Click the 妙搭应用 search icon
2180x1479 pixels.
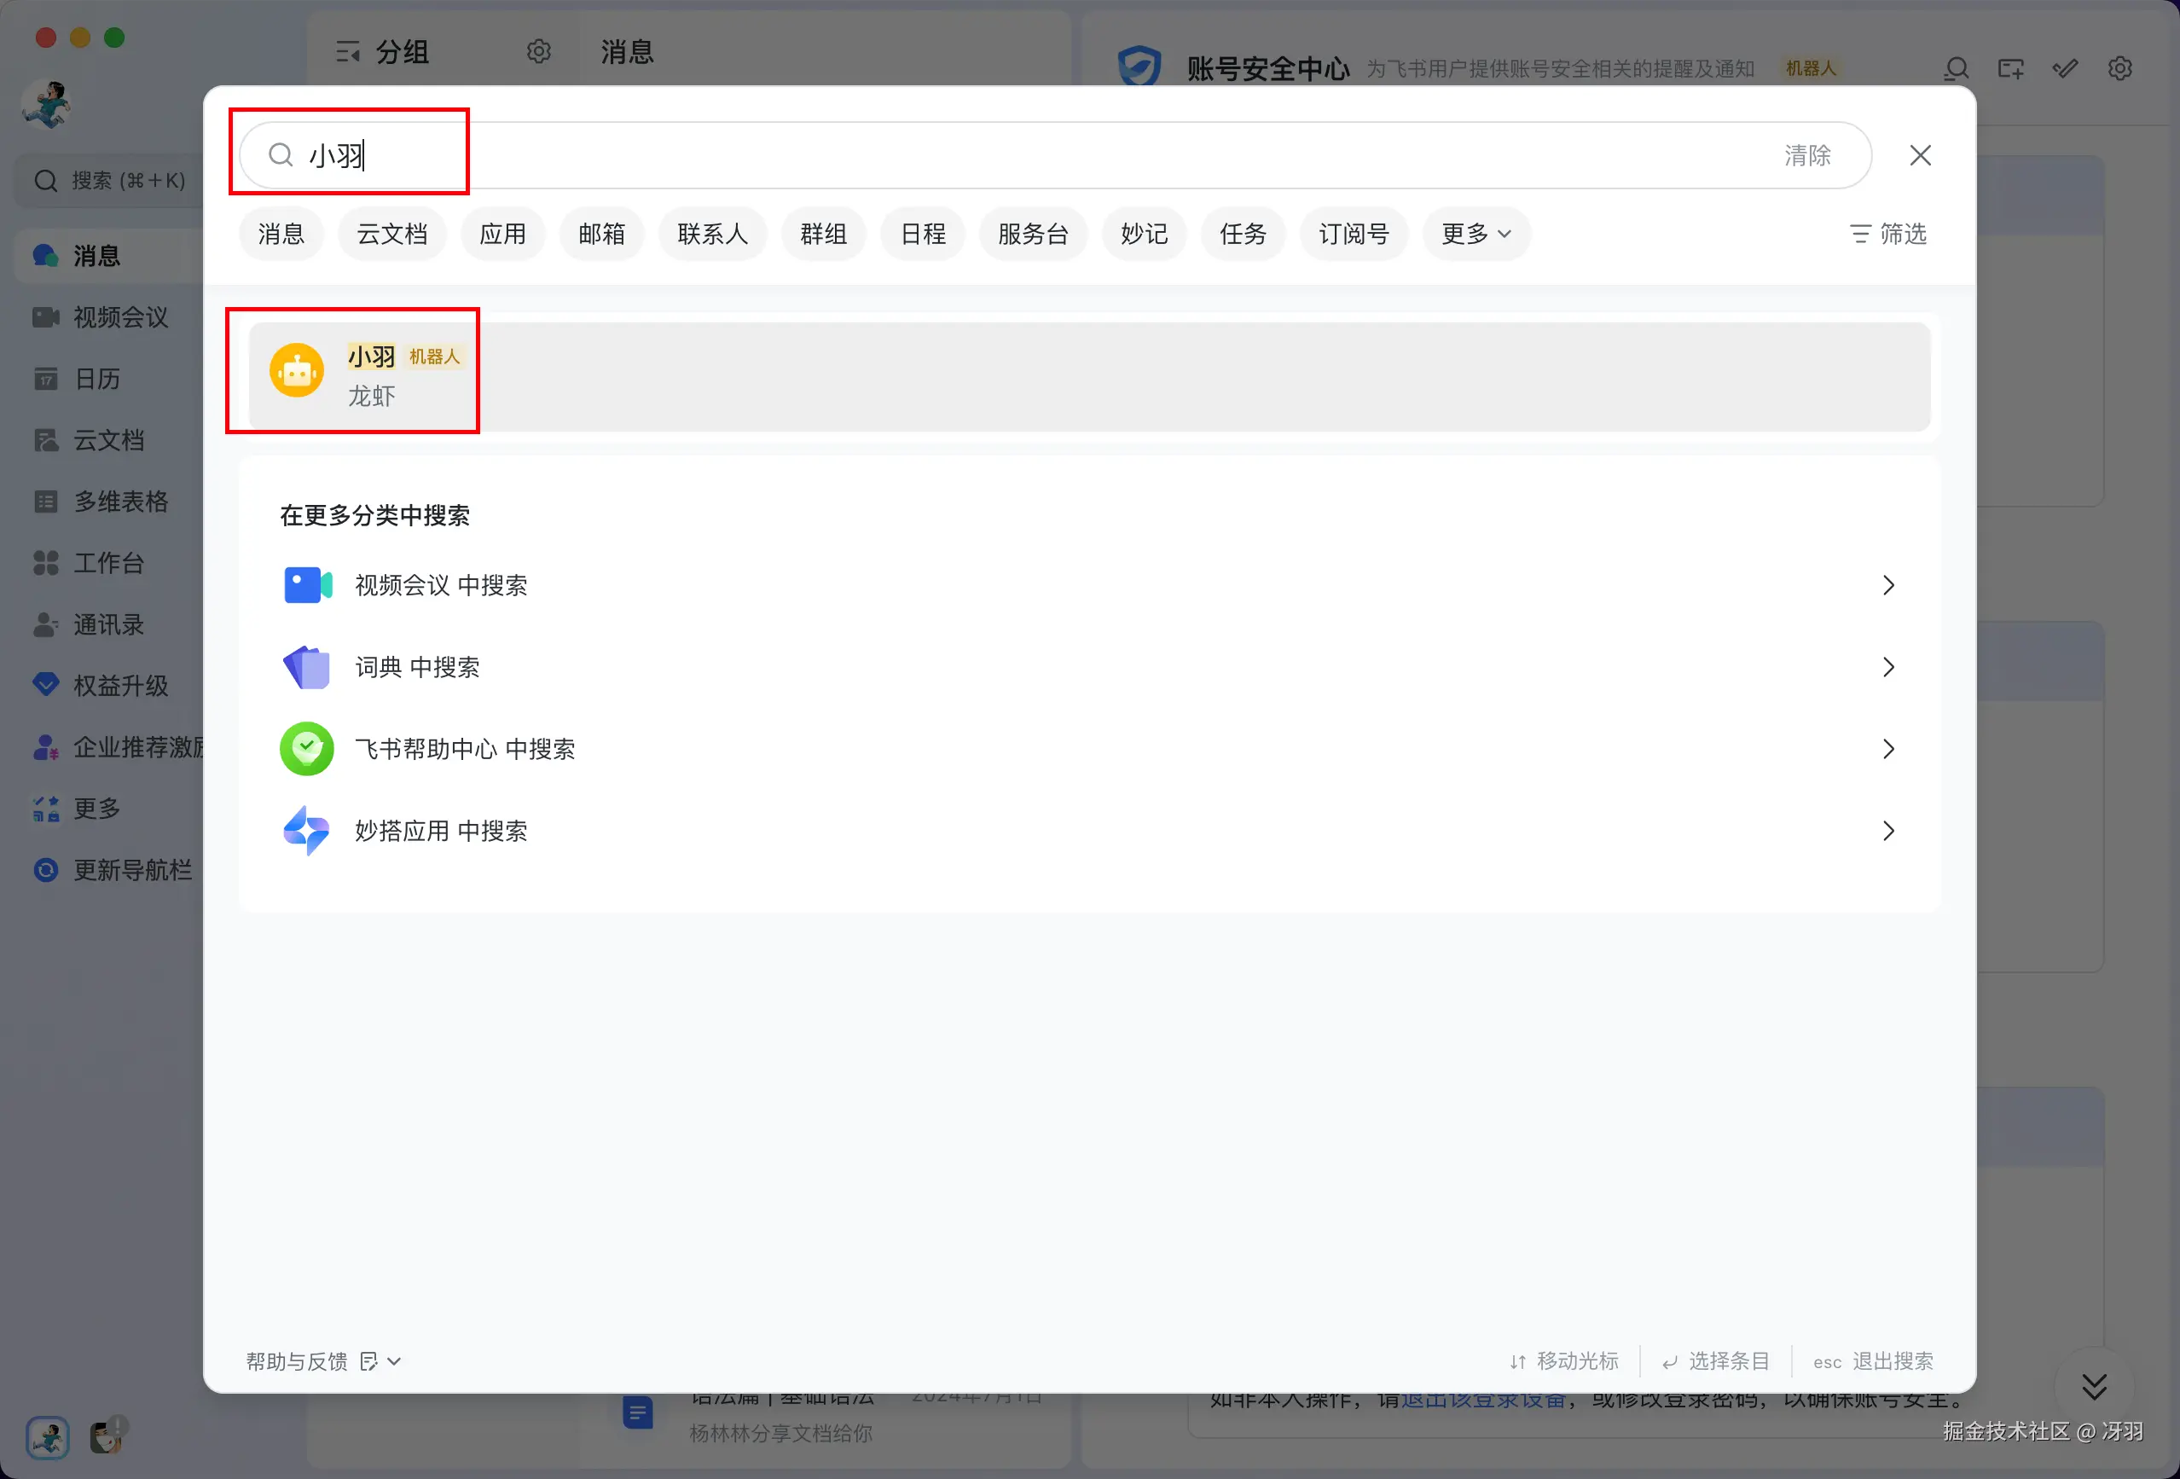tap(307, 831)
